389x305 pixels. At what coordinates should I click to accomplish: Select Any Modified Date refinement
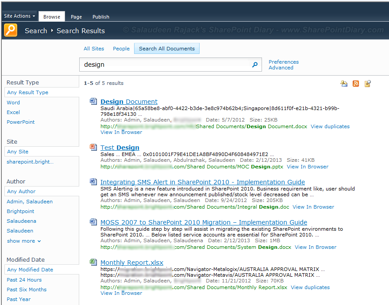(x=30, y=270)
